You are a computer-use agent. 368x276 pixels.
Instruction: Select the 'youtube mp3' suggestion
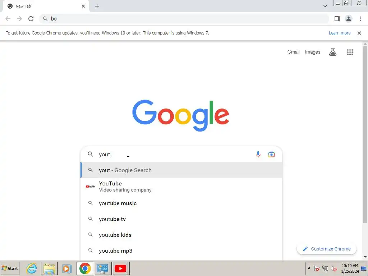[x=181, y=250]
